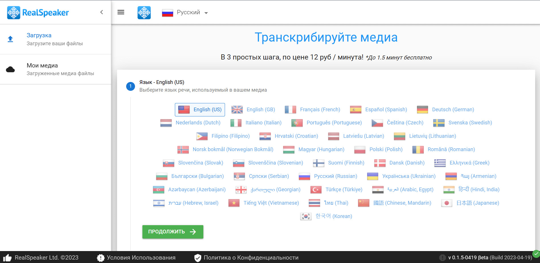Choose Deutsch (German) as media language
540x263 pixels.
coord(445,110)
